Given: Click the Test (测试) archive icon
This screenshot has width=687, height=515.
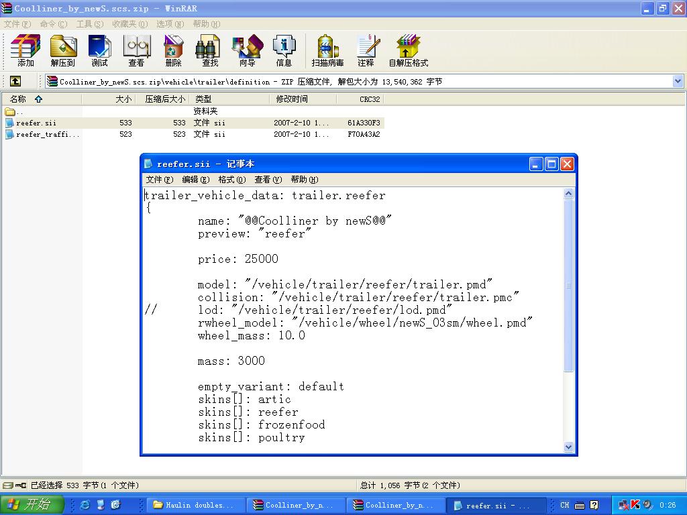Looking at the screenshot, I should [x=99, y=51].
